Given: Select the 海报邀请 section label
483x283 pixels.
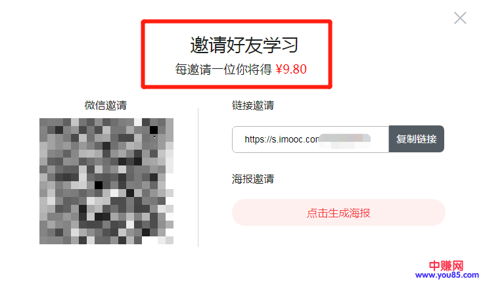Looking at the screenshot, I should 253,179.
